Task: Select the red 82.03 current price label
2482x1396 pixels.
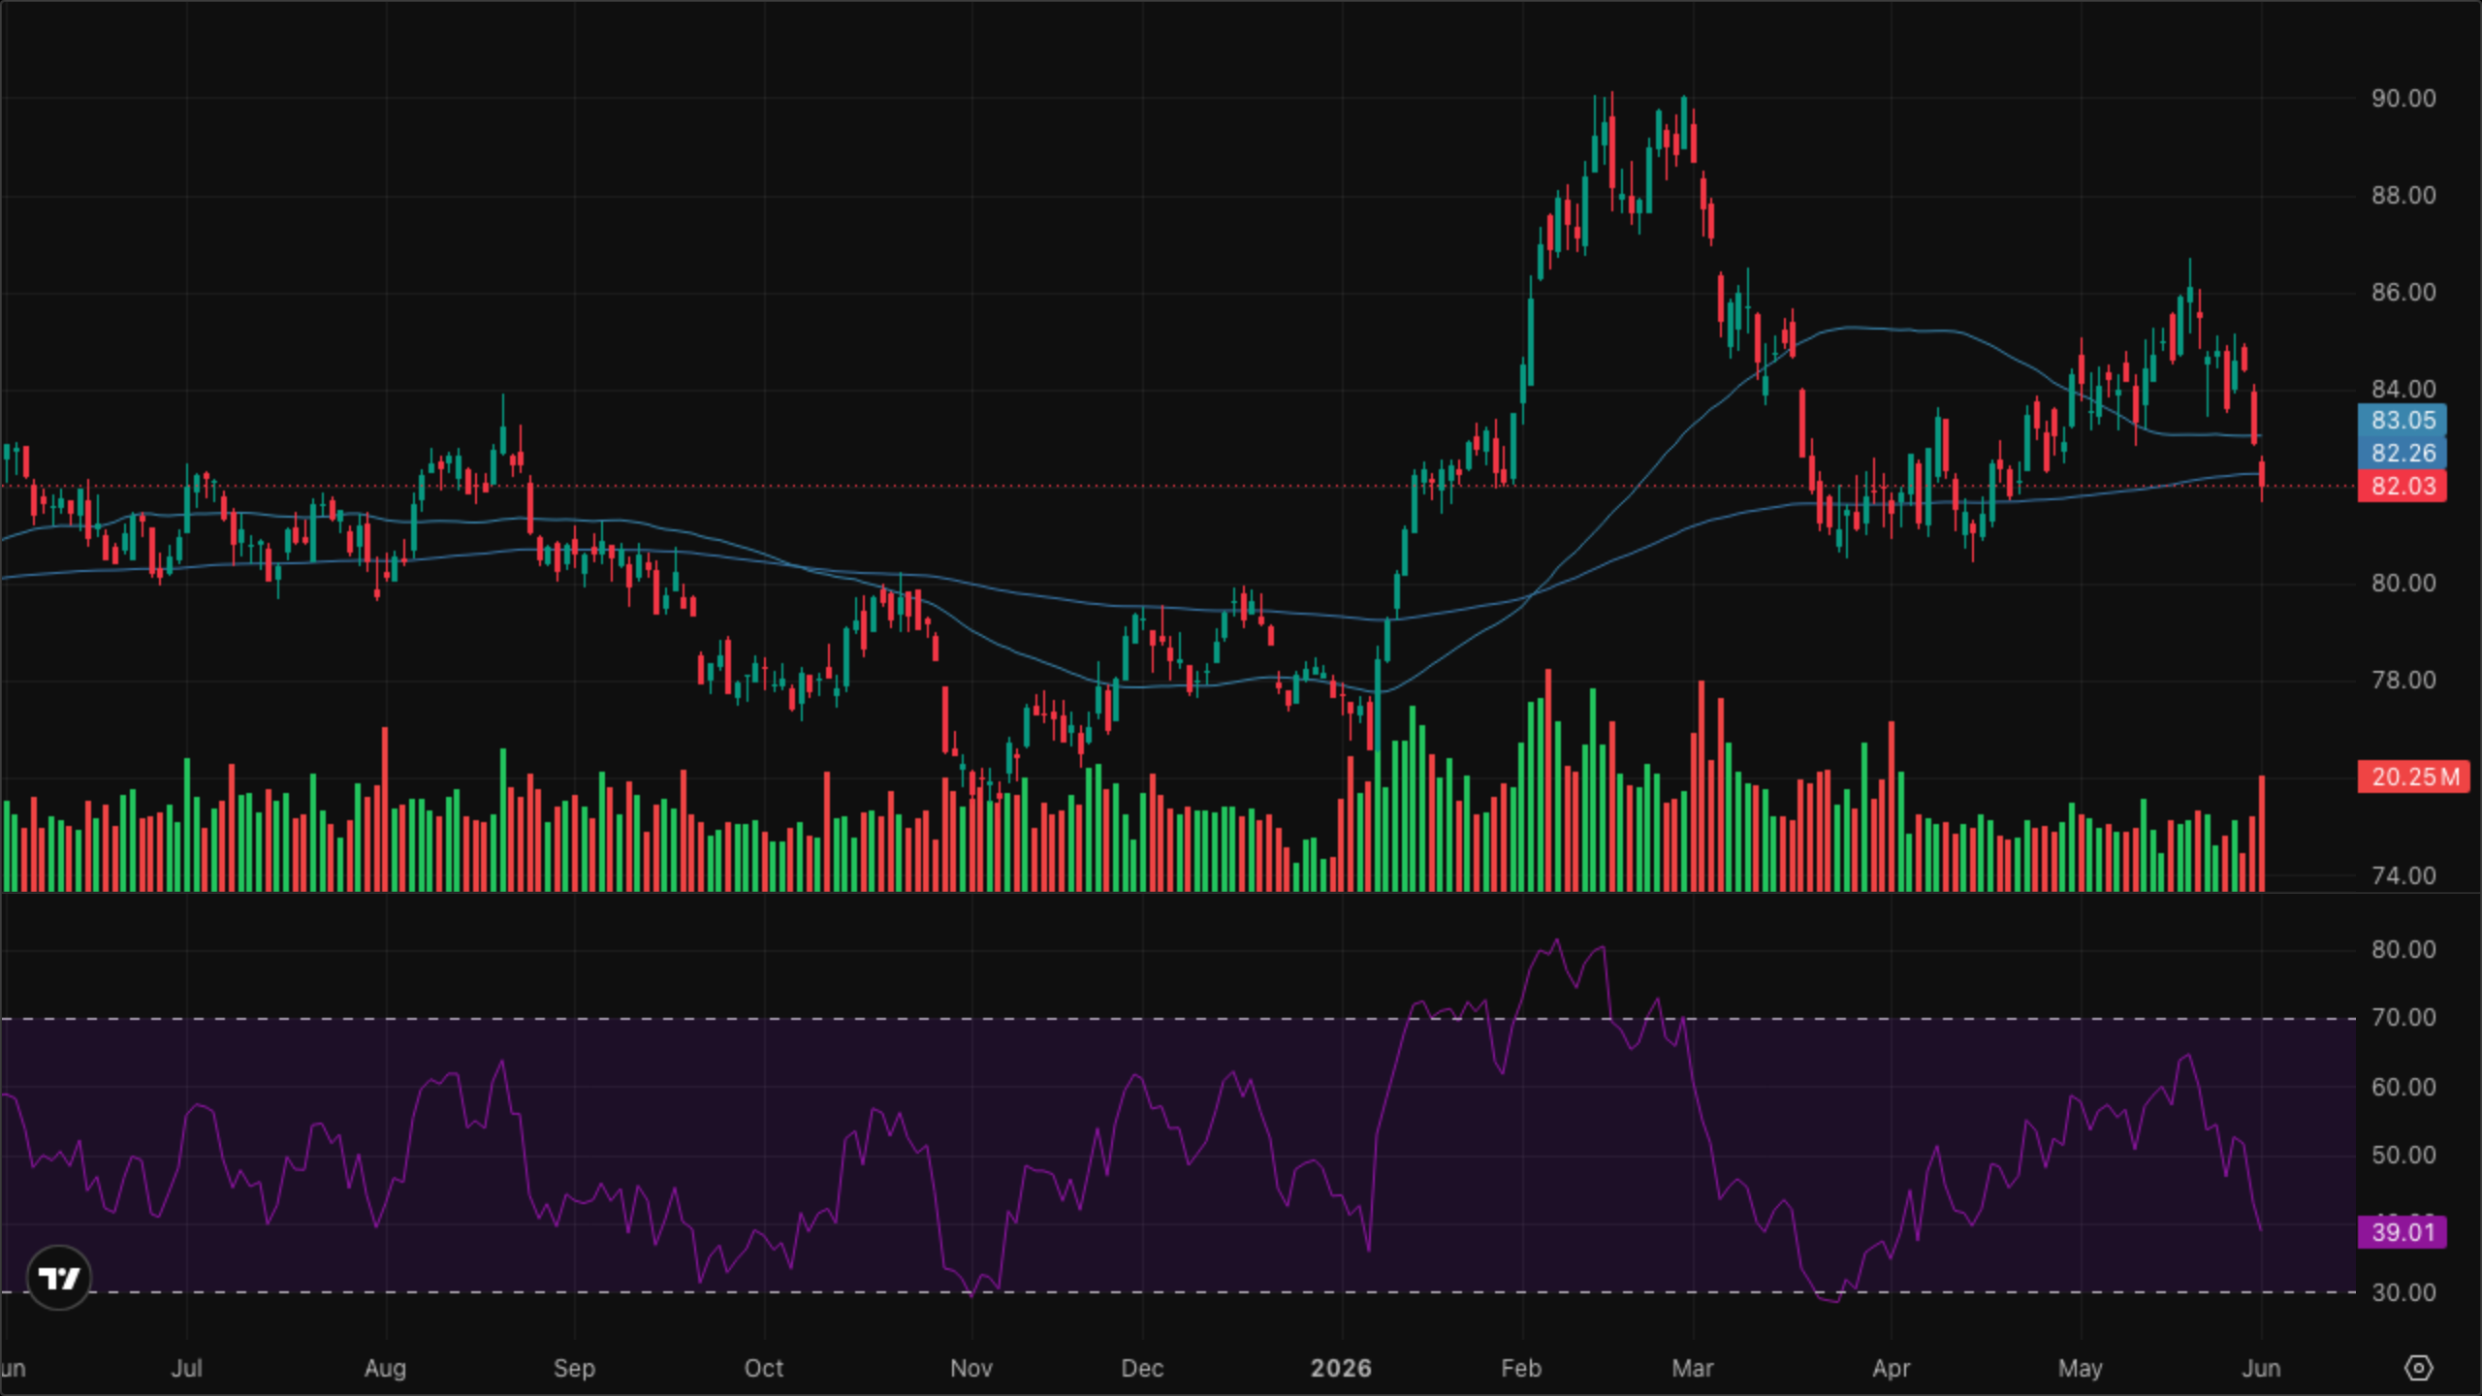Action: tap(2402, 486)
